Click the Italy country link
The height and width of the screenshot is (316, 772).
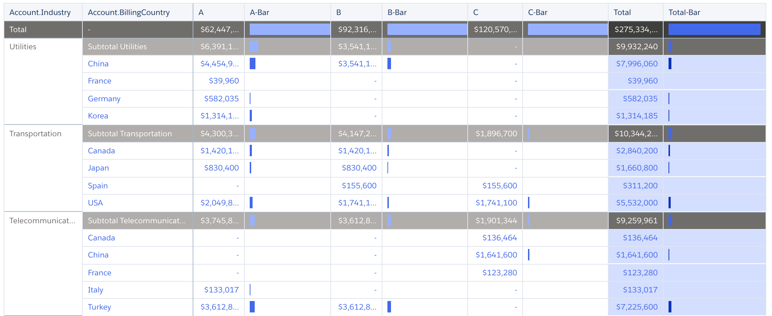[96, 290]
